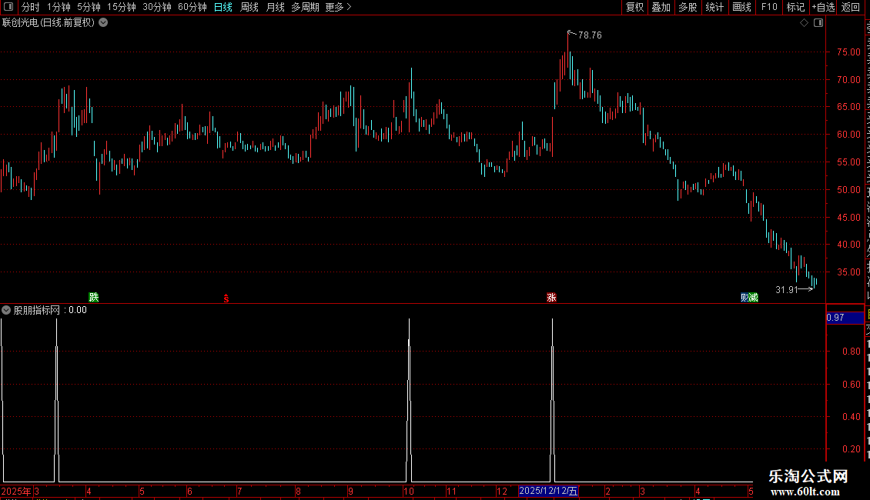Click the 返回 back button
Viewport: 870px width, 500px height.
coord(851,7)
